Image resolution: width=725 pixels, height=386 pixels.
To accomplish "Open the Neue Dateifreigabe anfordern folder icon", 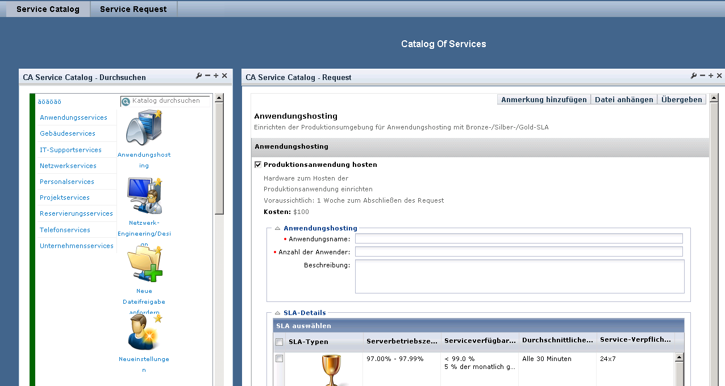I will coord(145,264).
